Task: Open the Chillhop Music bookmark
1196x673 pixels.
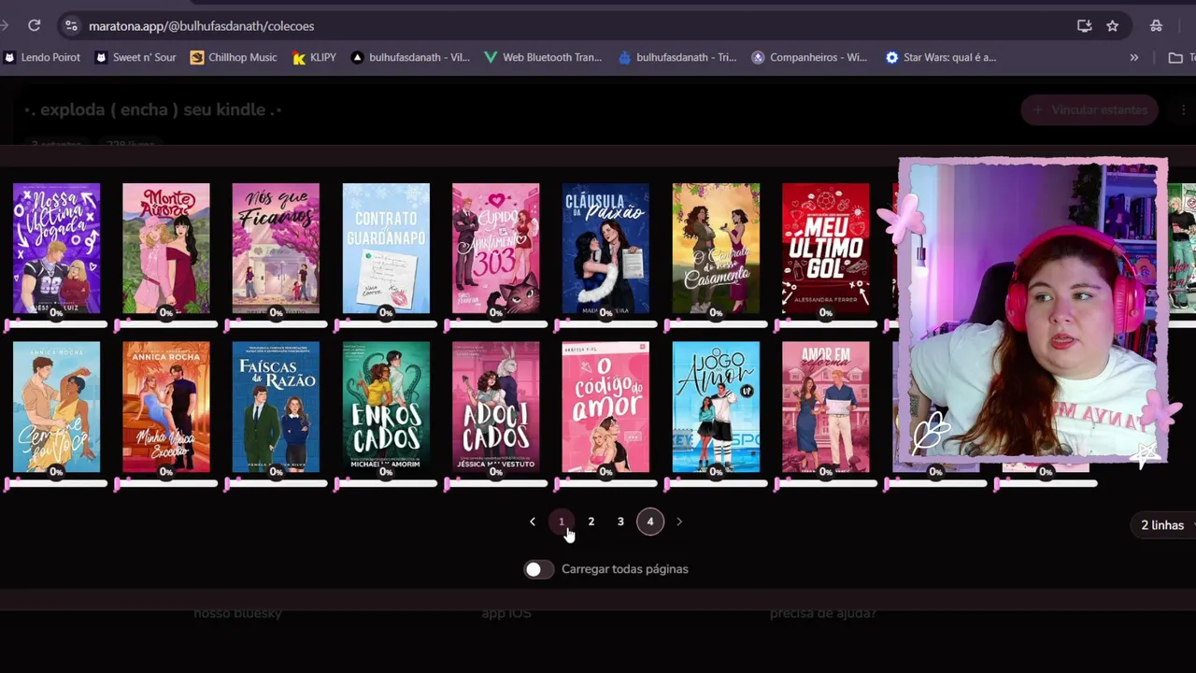Action: 234,57
